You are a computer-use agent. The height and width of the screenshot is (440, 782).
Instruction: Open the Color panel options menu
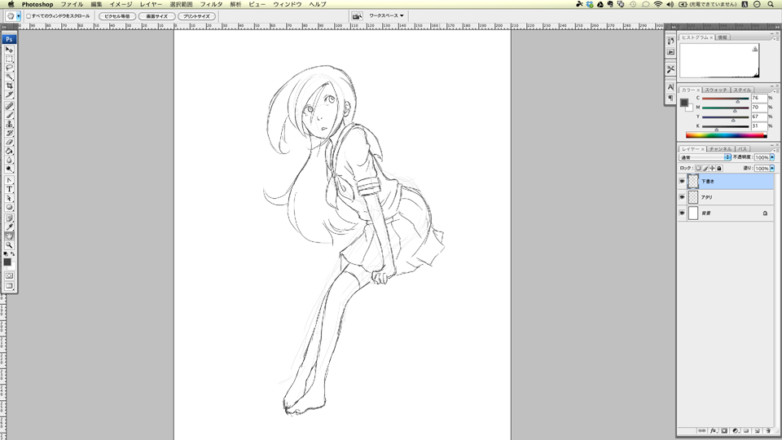[775, 90]
